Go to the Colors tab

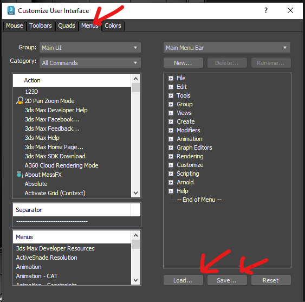[x=113, y=25]
